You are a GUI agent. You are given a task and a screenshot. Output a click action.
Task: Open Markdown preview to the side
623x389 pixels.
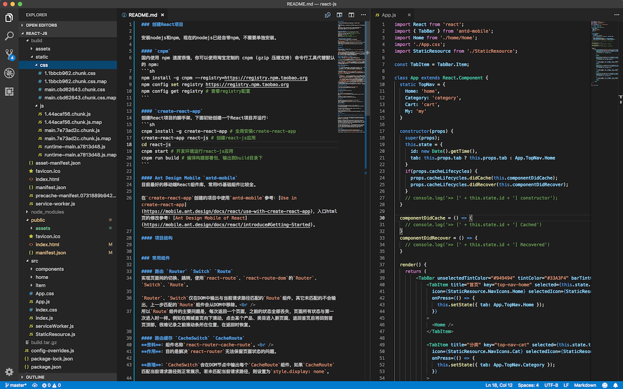pos(340,15)
